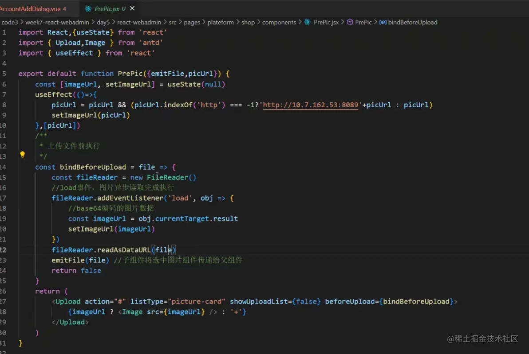This screenshot has height=354, width=529.
Task: Click 'beforeUpload' attribute on line 27
Action: pyautogui.click(x=350, y=301)
